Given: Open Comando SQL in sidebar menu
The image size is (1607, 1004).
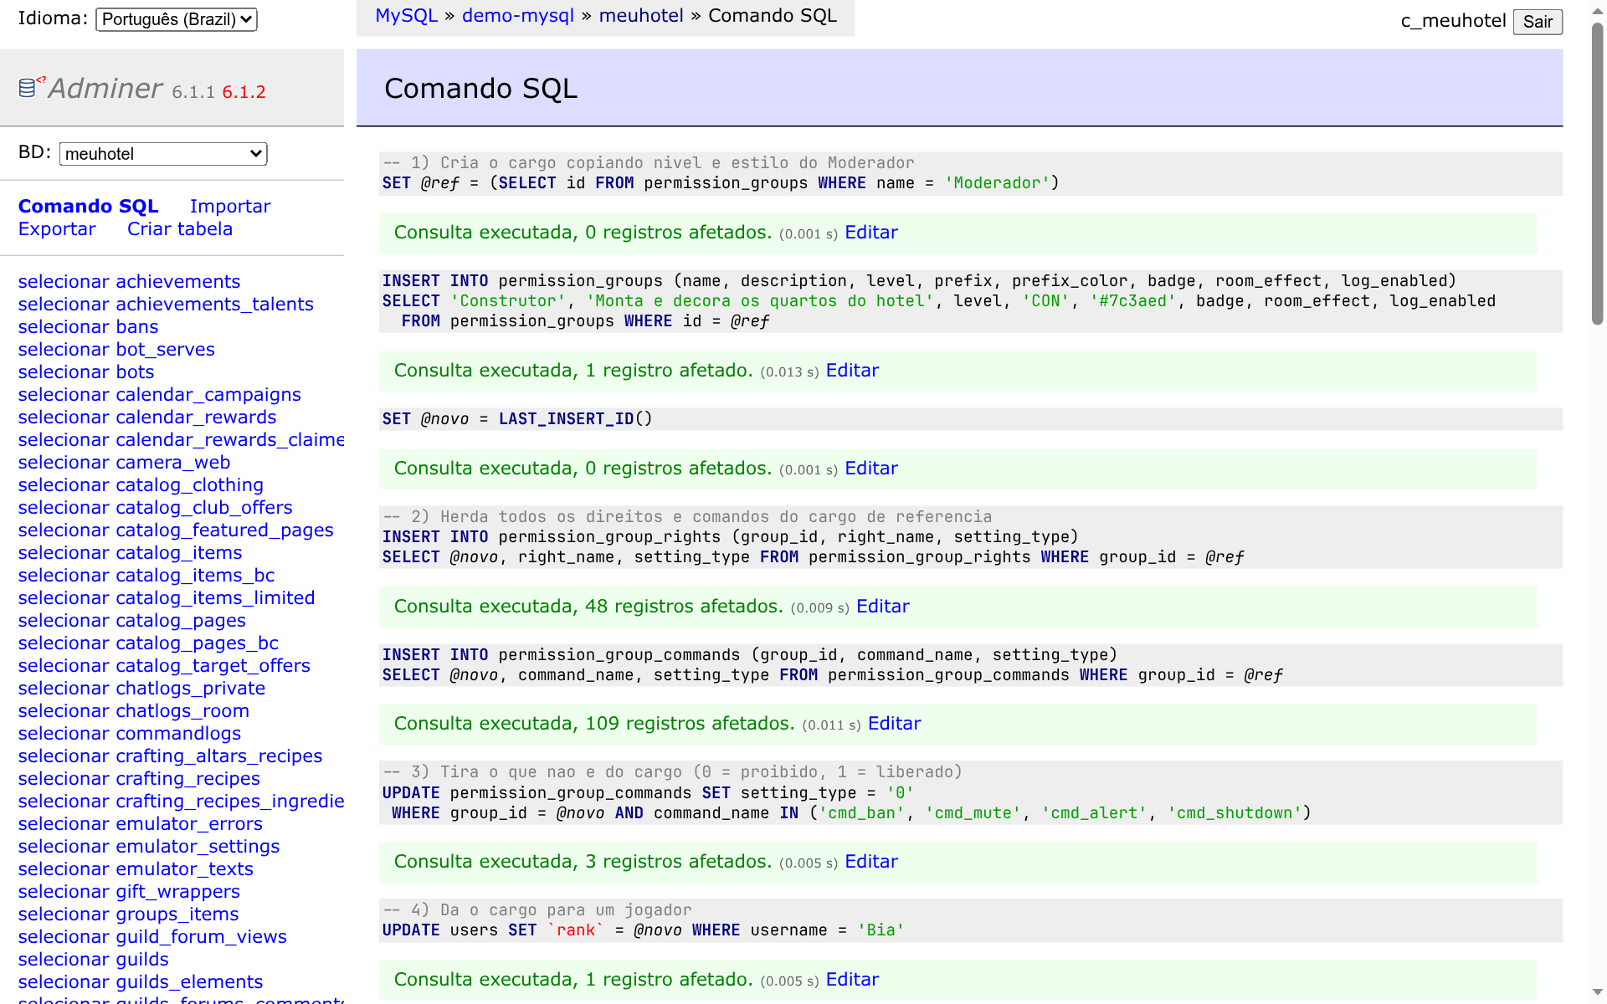Looking at the screenshot, I should (x=89, y=206).
